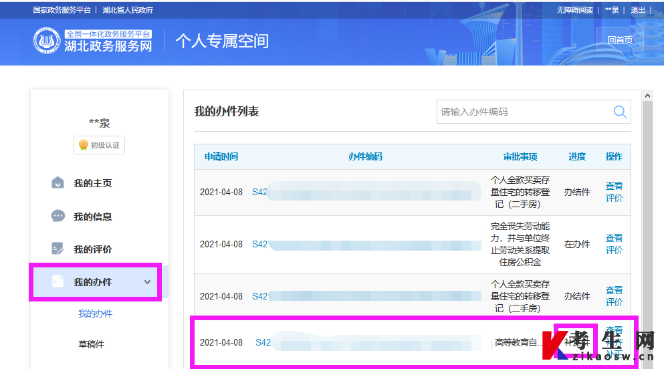The image size is (664, 369).
Task: Click 退出 to log out
Action: (x=638, y=10)
